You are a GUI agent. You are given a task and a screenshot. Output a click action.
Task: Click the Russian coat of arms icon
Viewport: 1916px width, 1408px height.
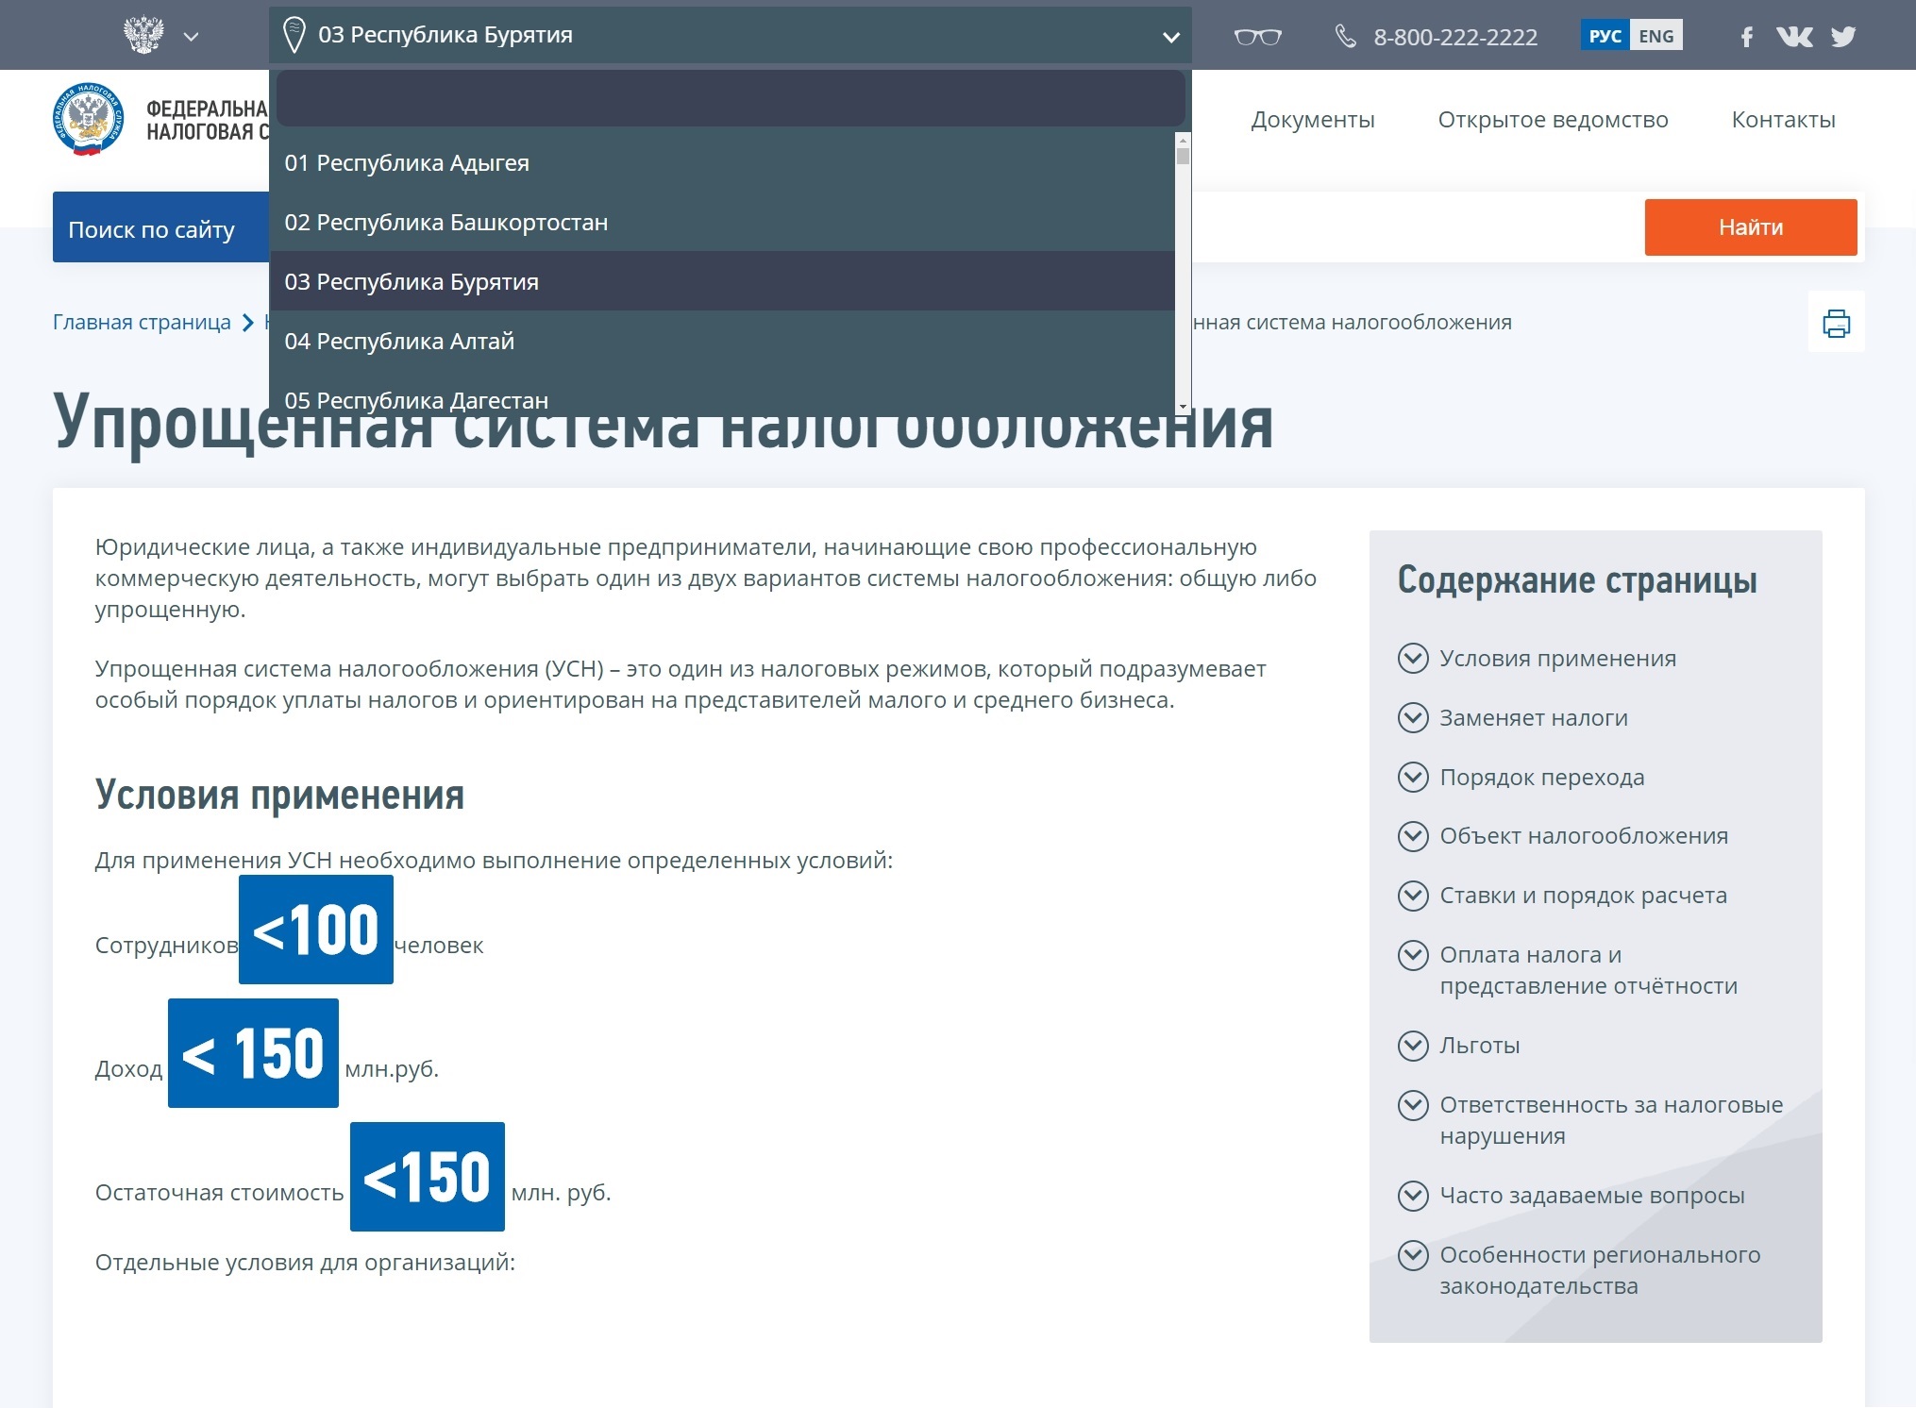tap(143, 36)
